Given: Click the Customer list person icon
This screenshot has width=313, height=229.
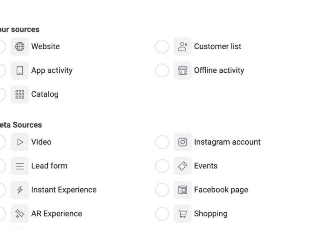Looking at the screenshot, I should [182, 47].
